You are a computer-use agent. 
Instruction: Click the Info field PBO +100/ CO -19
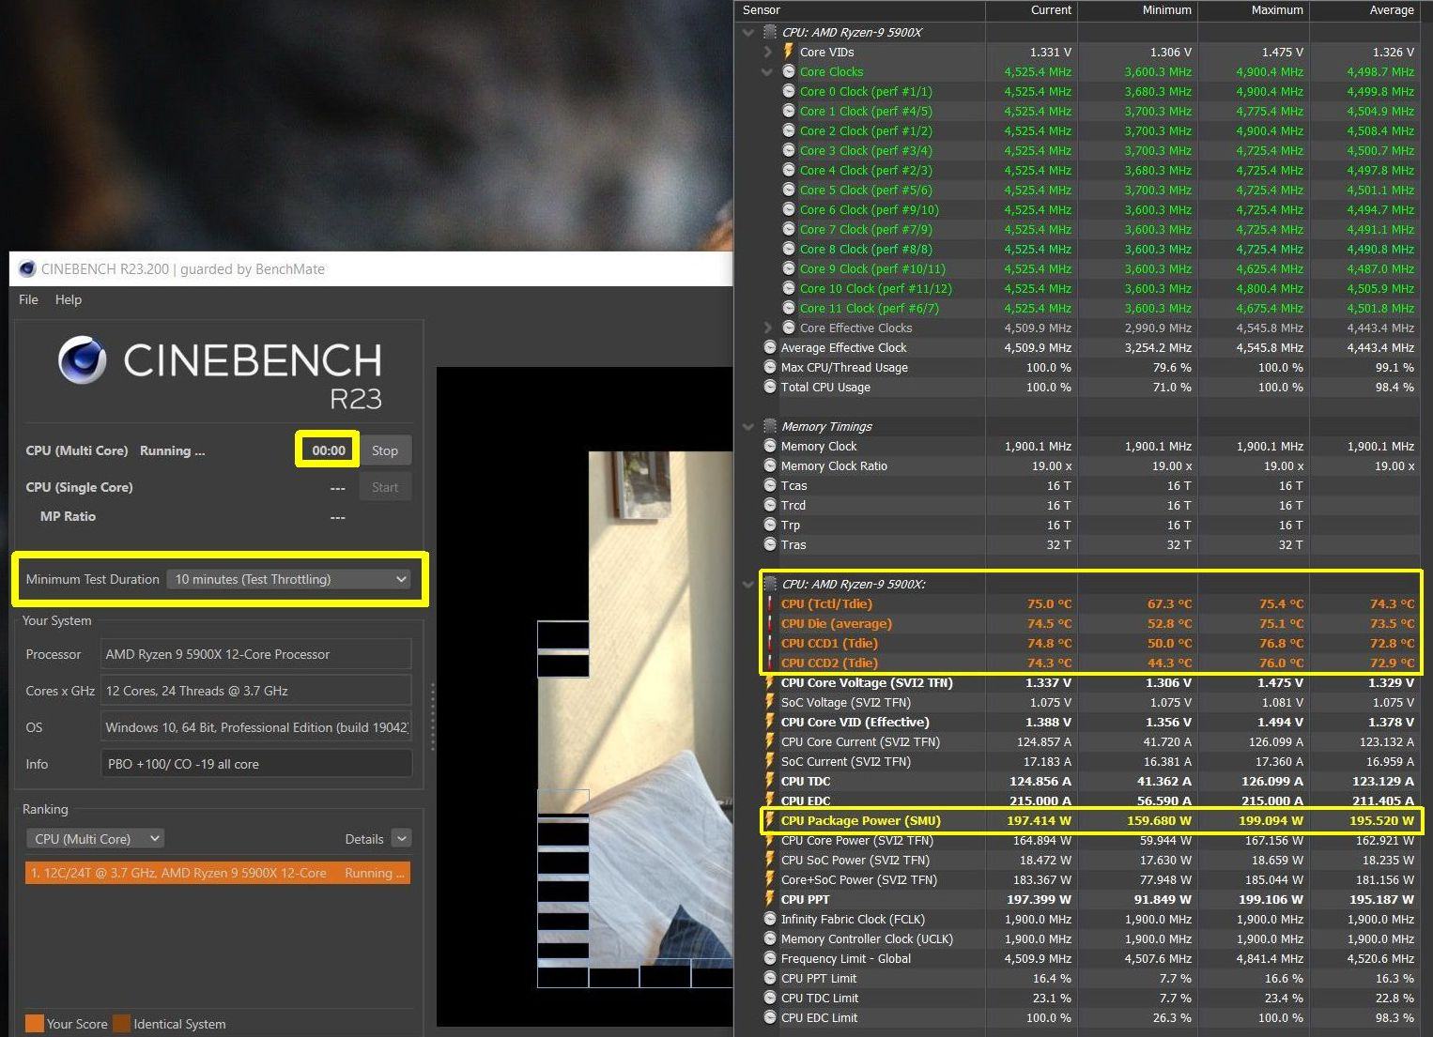click(256, 764)
